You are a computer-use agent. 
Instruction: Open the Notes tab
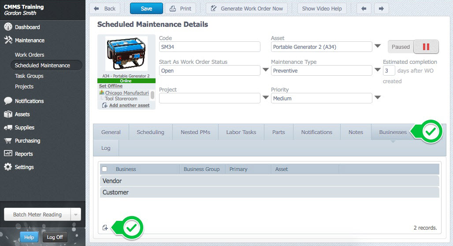[x=356, y=132]
